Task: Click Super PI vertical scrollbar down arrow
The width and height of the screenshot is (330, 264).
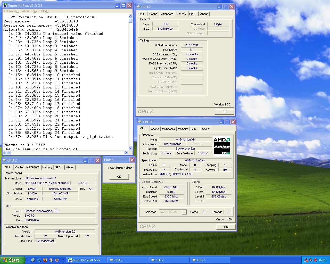Action: click(130, 148)
